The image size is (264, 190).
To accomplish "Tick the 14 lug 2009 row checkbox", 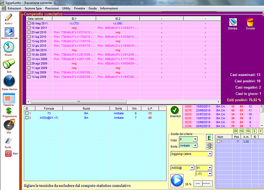I will coord(29,77).
